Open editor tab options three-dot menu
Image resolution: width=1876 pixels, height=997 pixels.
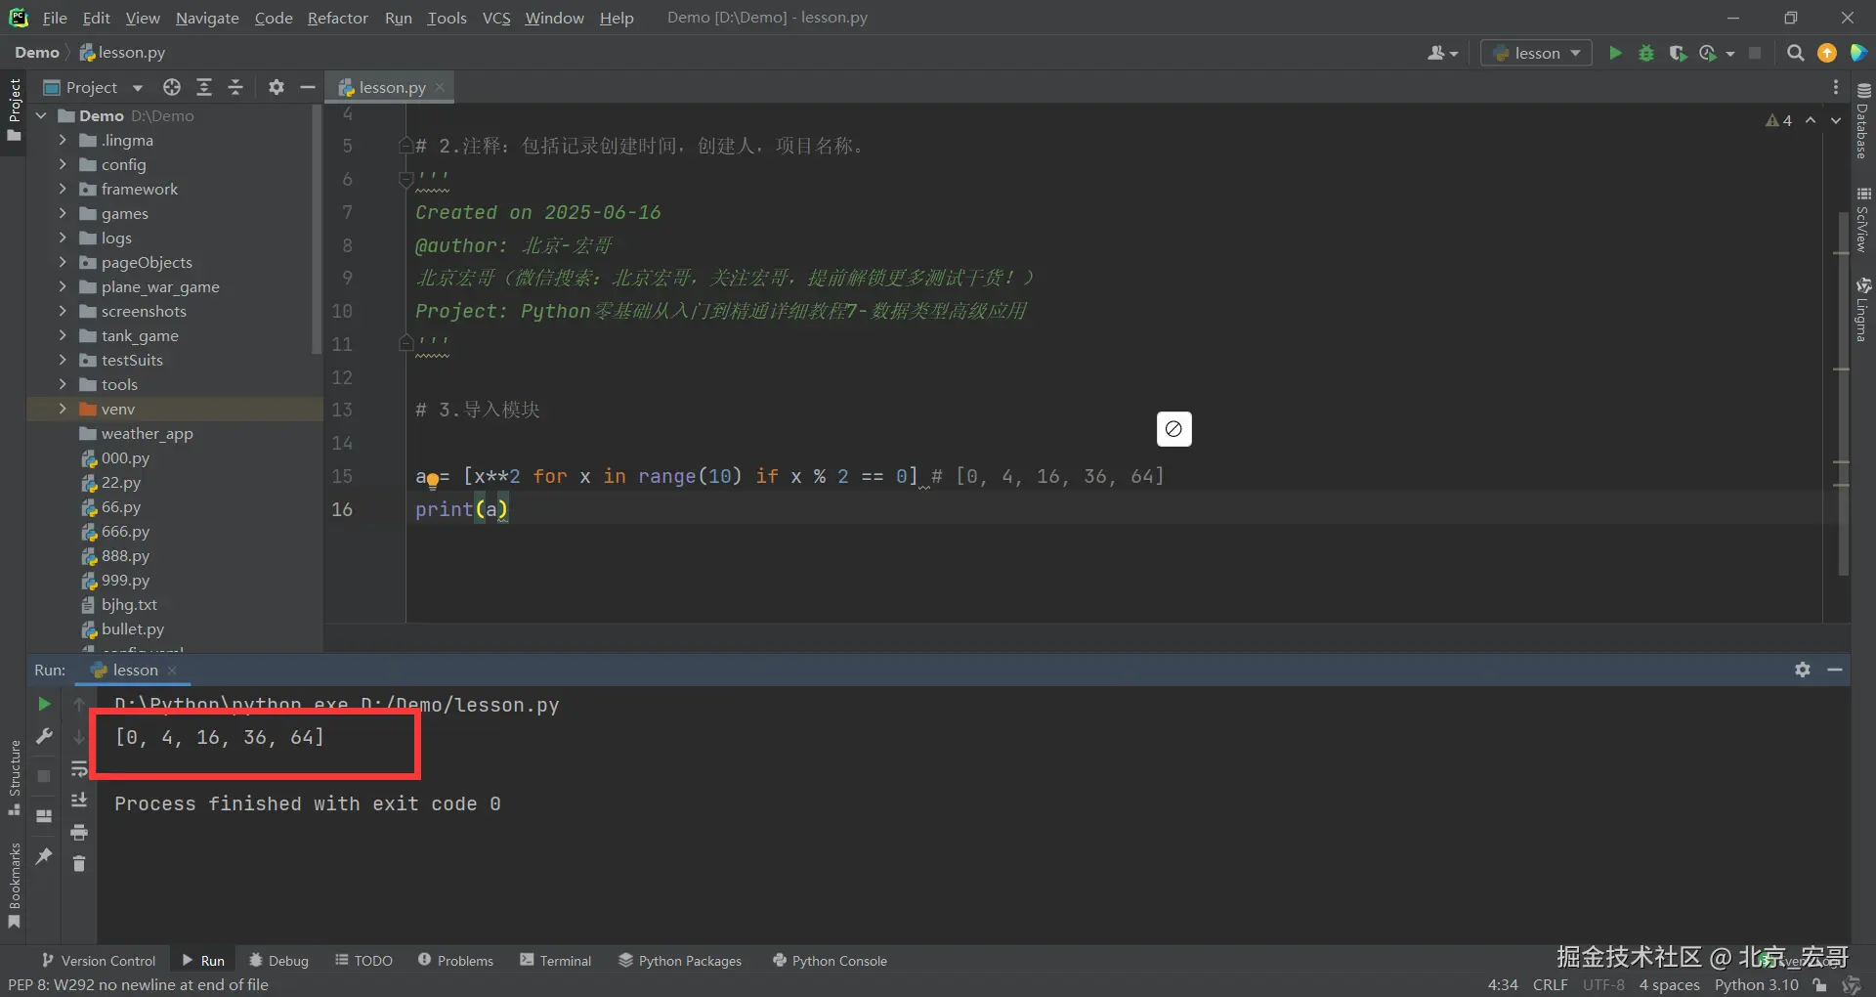tap(1836, 87)
